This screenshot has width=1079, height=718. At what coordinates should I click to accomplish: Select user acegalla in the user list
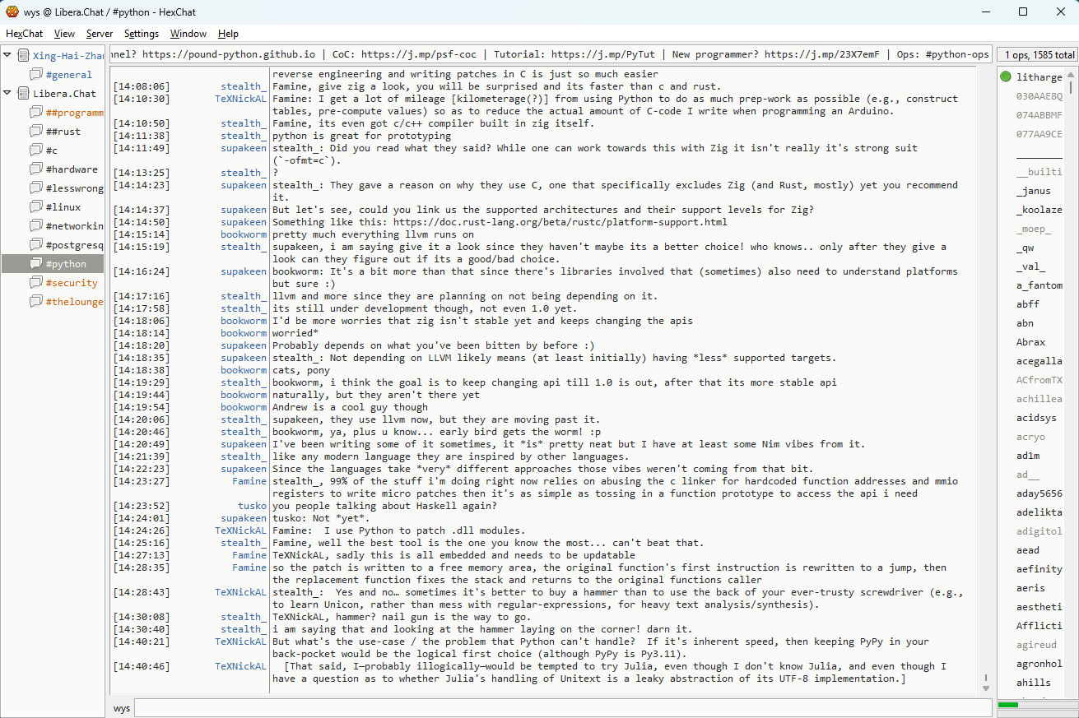click(x=1039, y=361)
